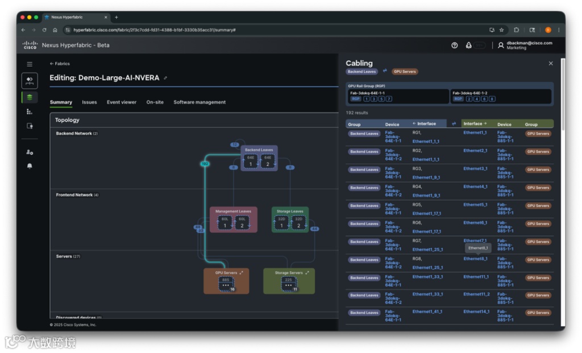582x353 pixels.
Task: Open the bell notifications sidebar icon
Action: pos(30,166)
